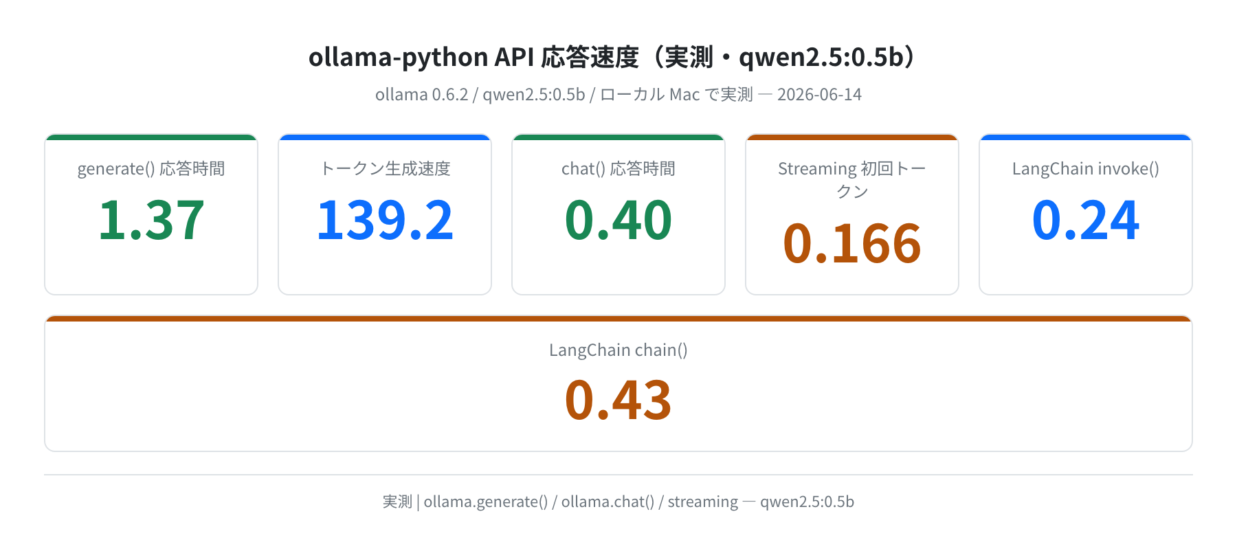This screenshot has width=1237, height=540.
Task: Click the 'chat() 応答時間' card label
Action: [618, 169]
